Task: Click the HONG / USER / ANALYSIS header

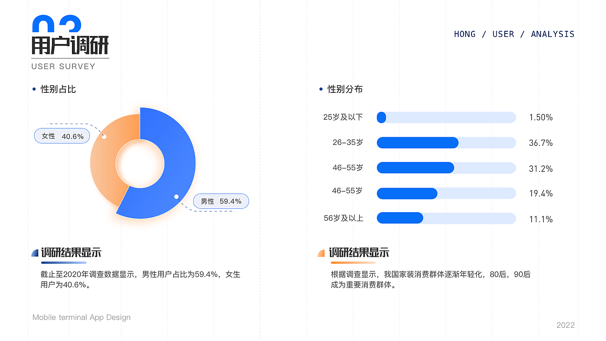Action: (514, 34)
